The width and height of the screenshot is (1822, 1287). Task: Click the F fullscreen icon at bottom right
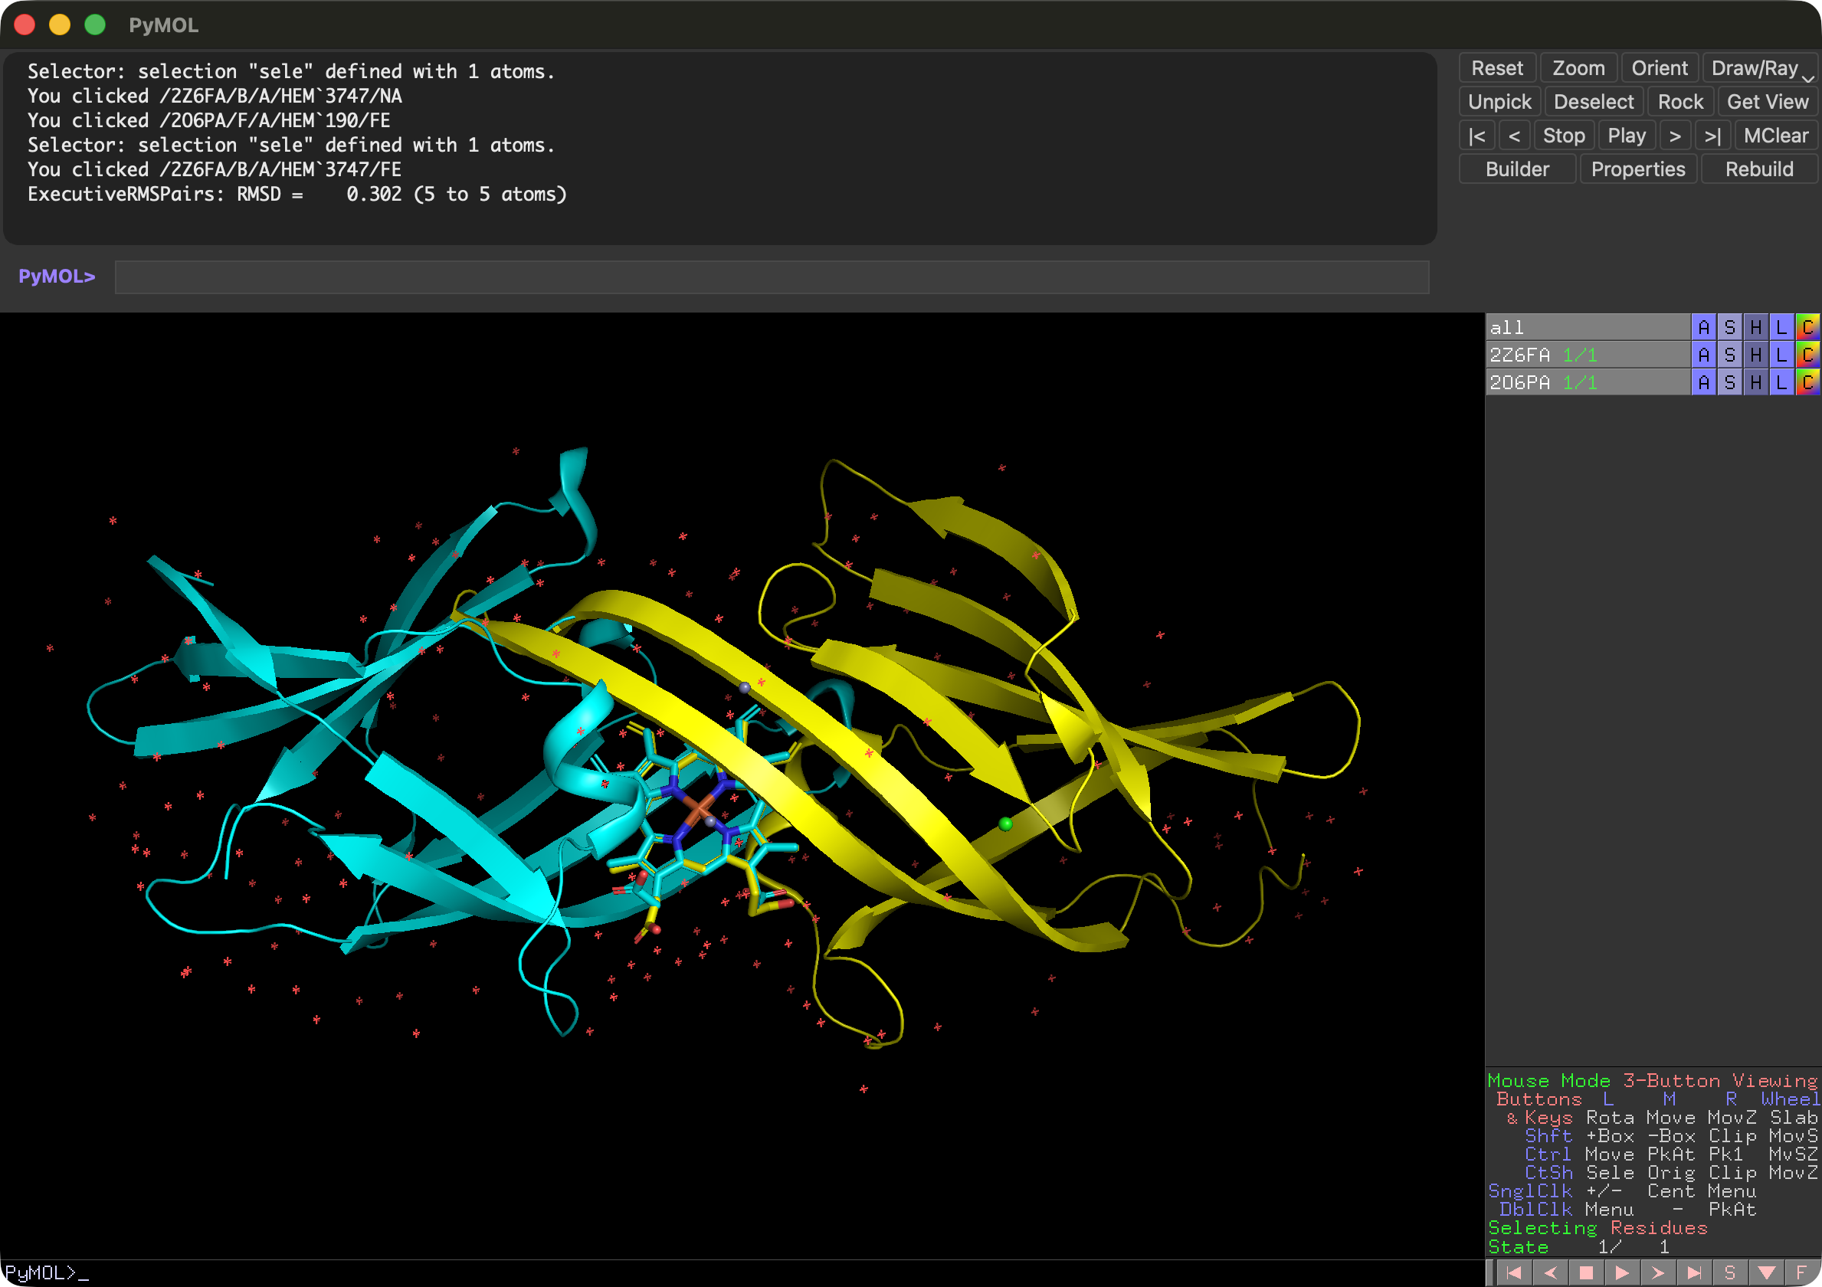1801,1272
